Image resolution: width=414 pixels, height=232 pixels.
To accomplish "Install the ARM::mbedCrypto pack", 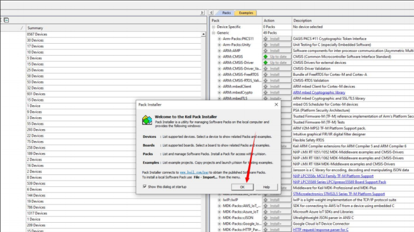I will coord(277,93).
